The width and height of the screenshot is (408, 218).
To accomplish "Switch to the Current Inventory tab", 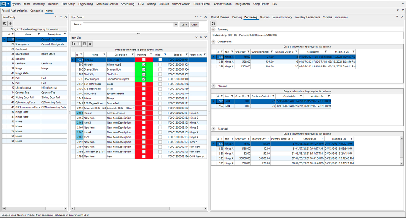I will pyautogui.click(x=282, y=17).
